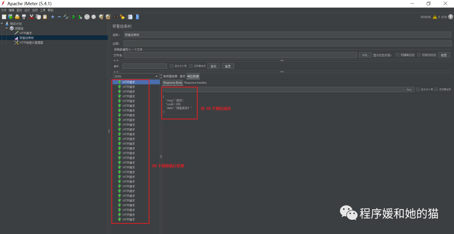This screenshot has width=454, height=234.
Task: Tick 区分大小写 beside the Find button
Action: 418,89
